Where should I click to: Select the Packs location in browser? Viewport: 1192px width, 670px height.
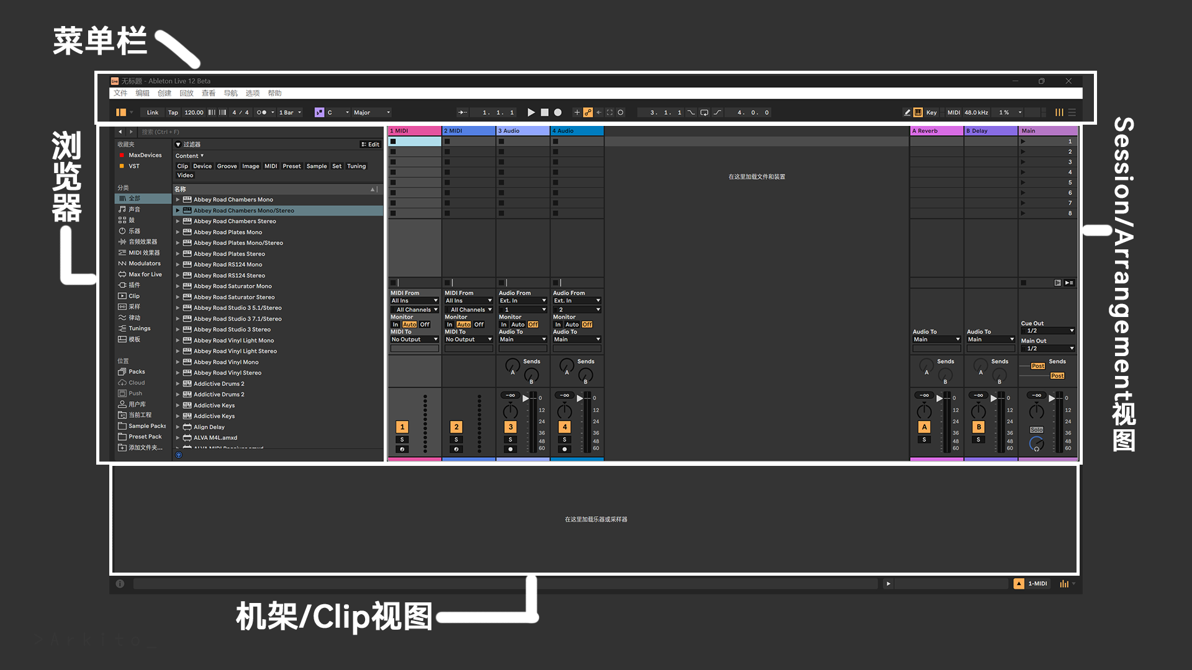tap(137, 372)
